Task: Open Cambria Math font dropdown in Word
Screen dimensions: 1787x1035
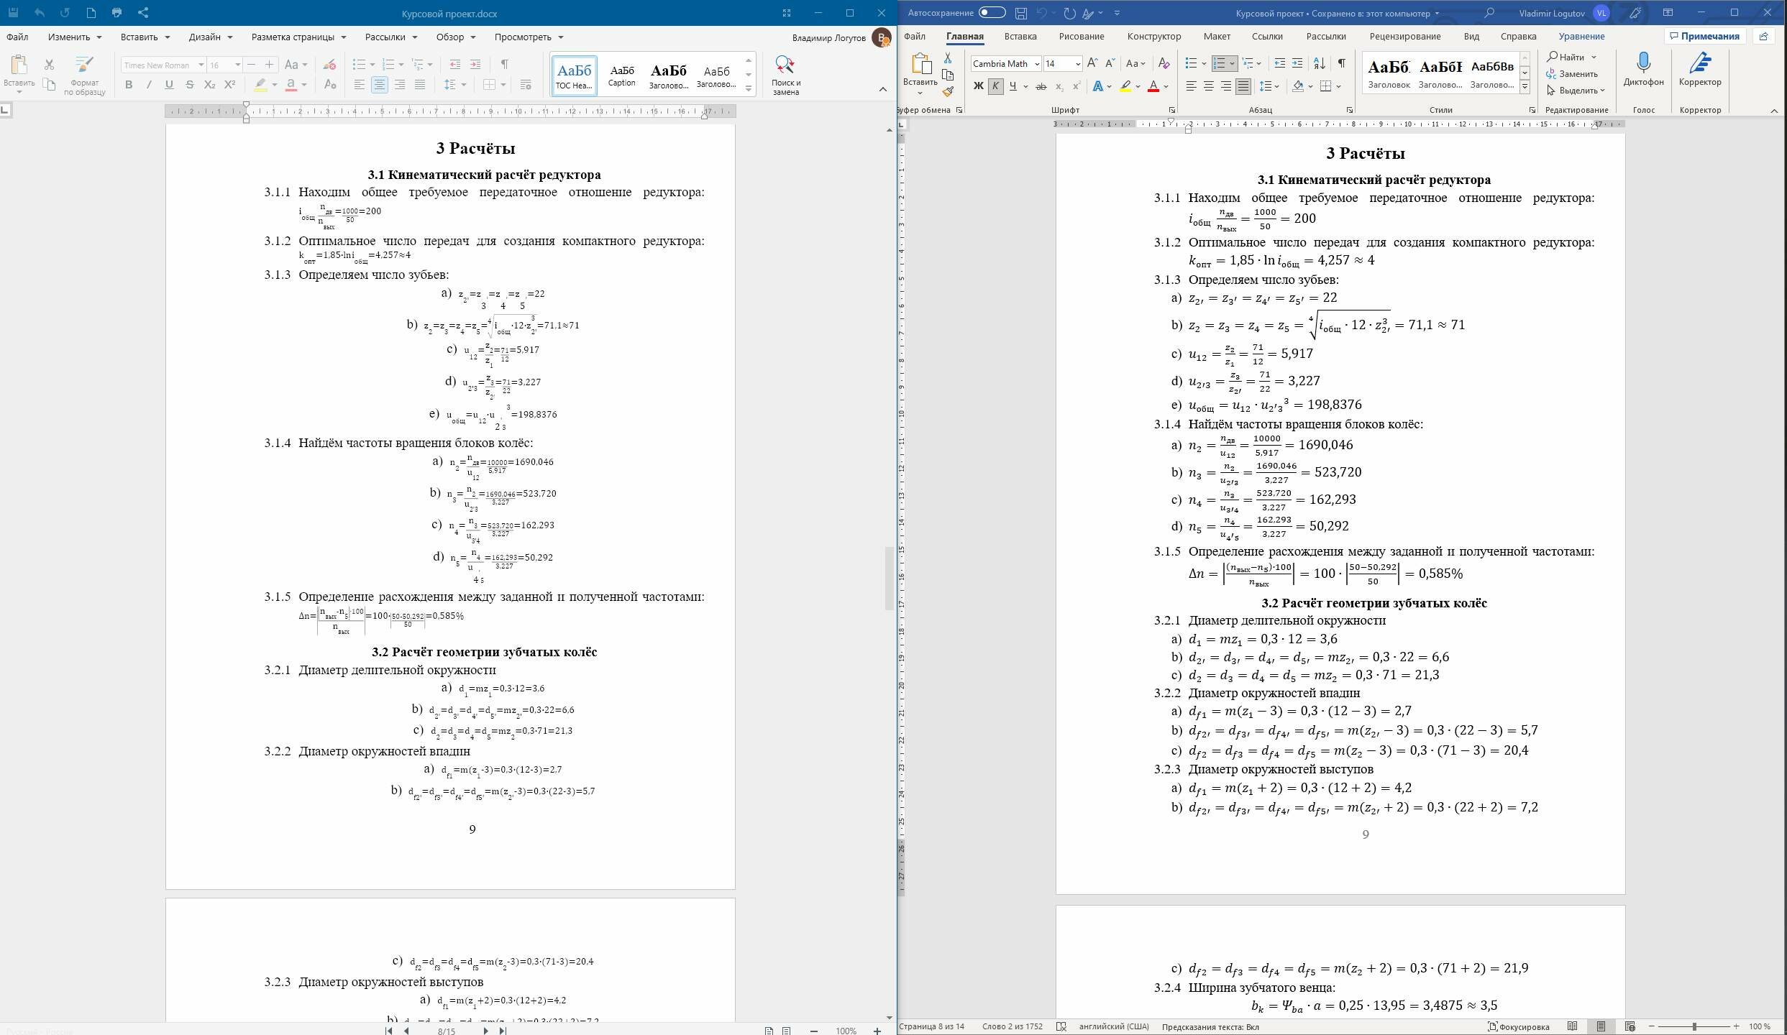Action: click(1036, 64)
